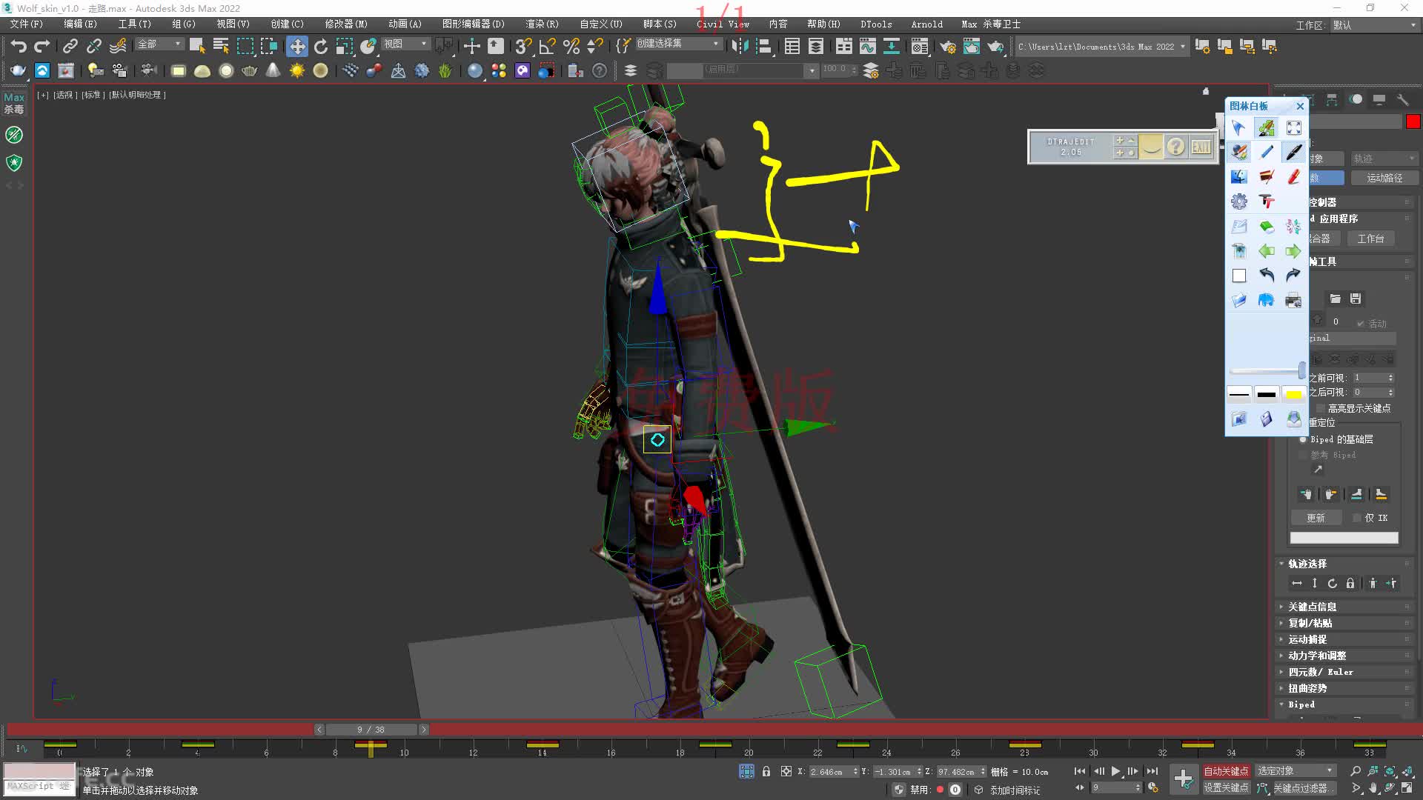Click the question mark in DTRAJEDIT panel
1423x800 pixels.
click(1175, 147)
